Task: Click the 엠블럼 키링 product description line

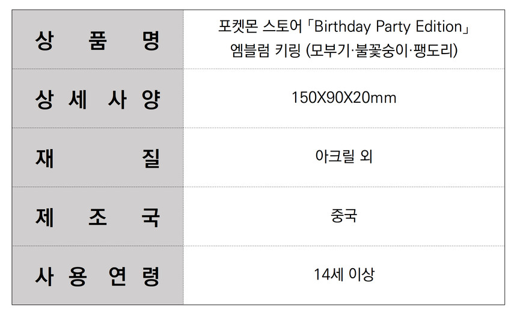Action: pos(344,50)
